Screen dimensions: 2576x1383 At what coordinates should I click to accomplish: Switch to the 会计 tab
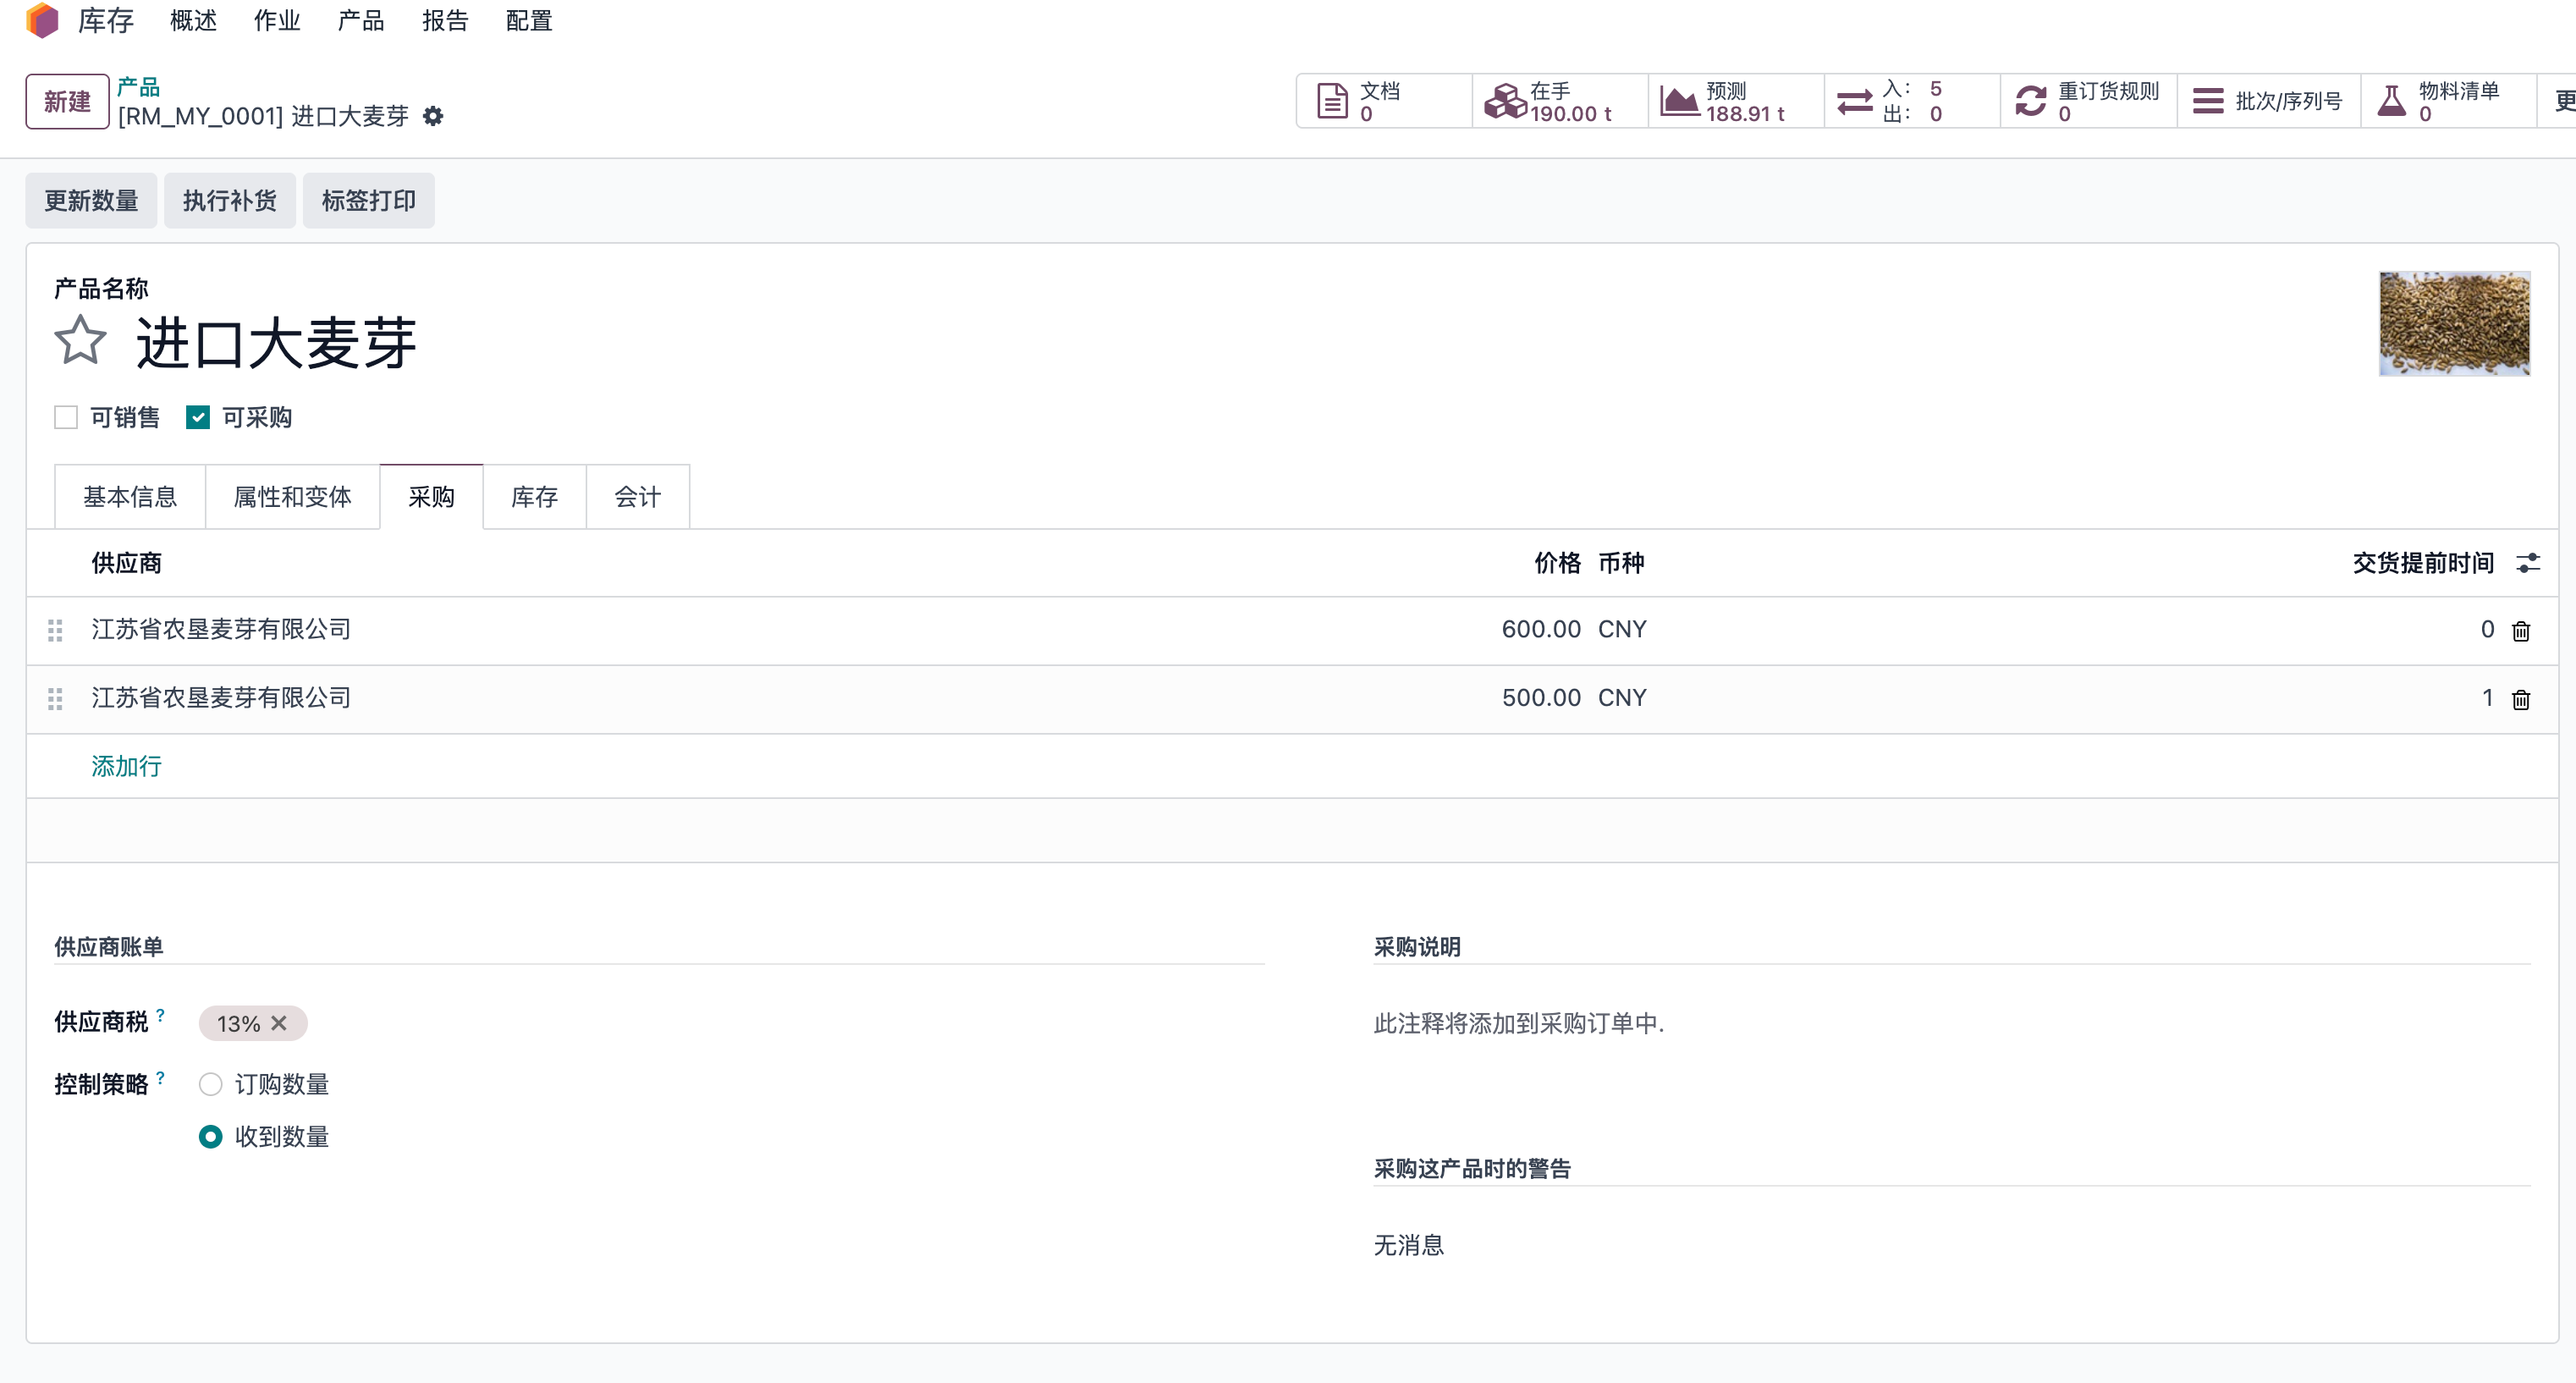coord(637,497)
